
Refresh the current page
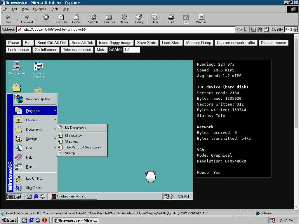(61, 19)
